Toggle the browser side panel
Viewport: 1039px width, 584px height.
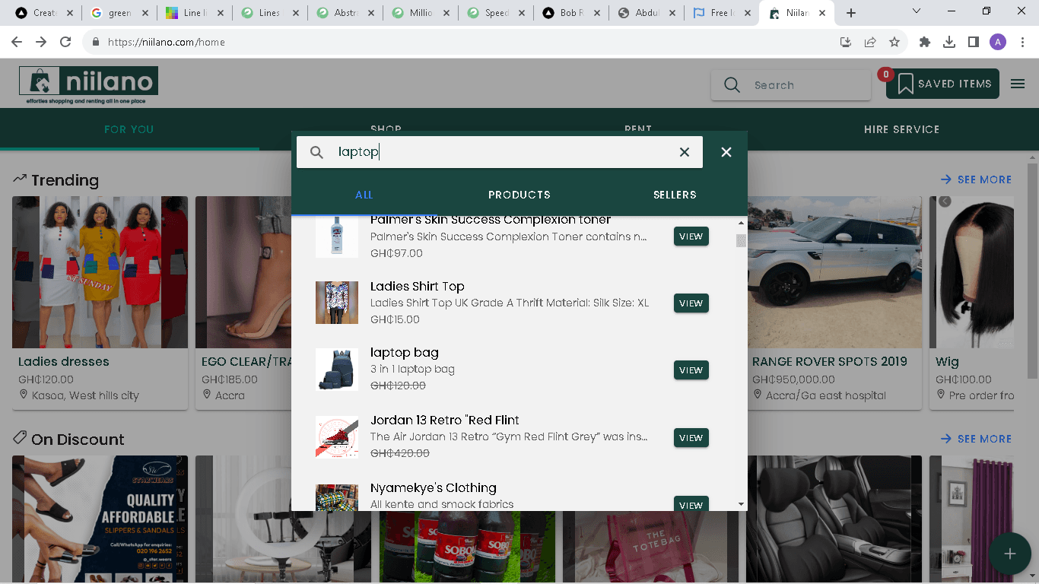pyautogui.click(x=974, y=43)
